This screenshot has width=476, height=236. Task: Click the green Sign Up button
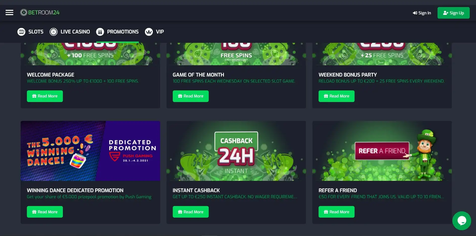453,13
